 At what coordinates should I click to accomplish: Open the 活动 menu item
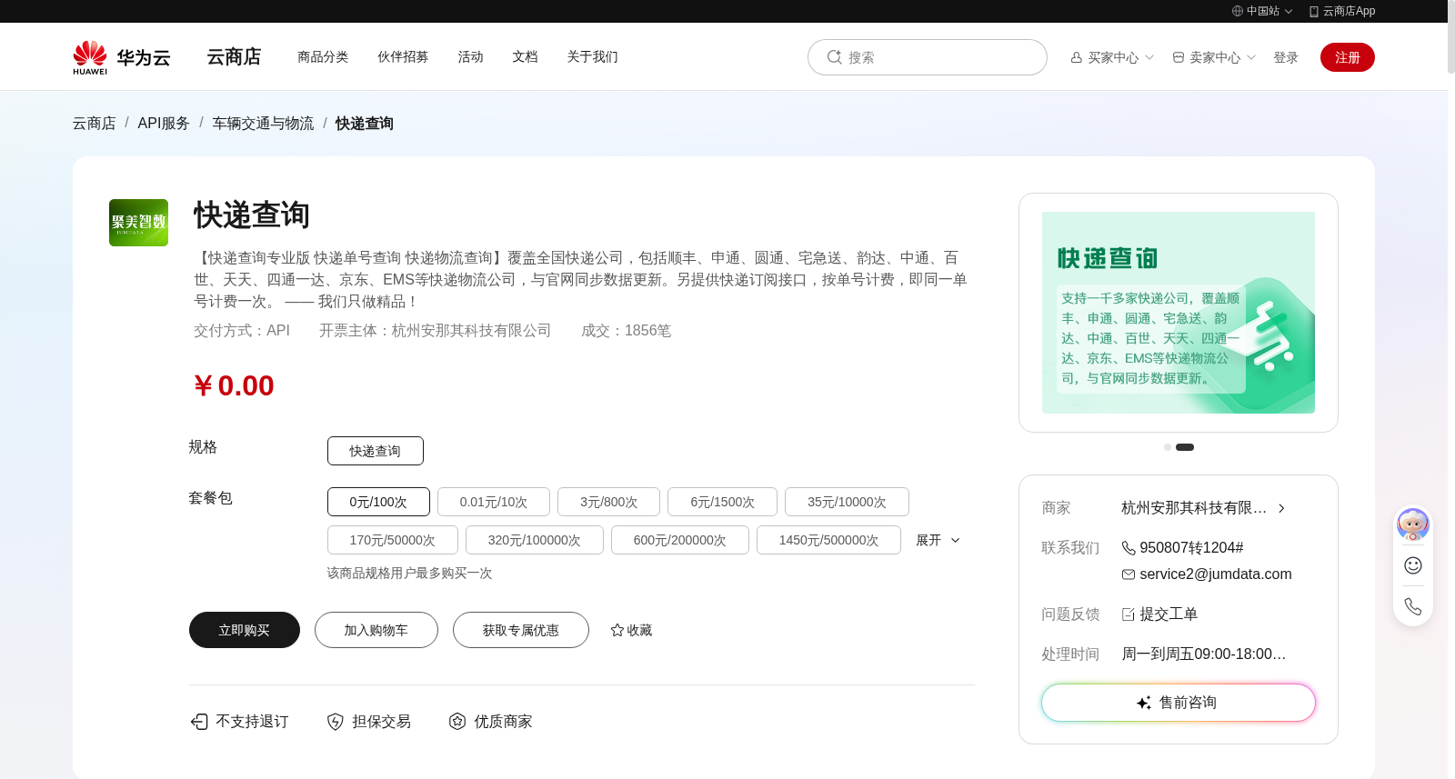pyautogui.click(x=470, y=56)
